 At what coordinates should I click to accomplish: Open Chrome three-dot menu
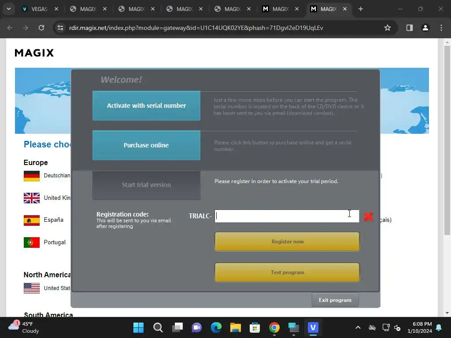tap(441, 28)
